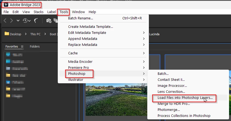The height and width of the screenshot is (121, 231).
Task: Choose Lens Correction
Action: coord(188,92)
